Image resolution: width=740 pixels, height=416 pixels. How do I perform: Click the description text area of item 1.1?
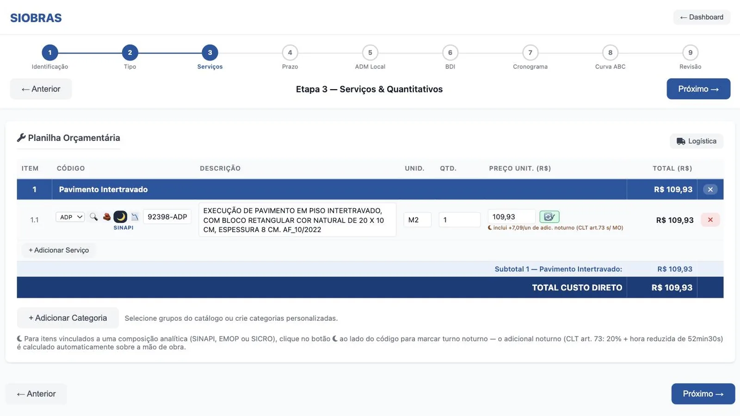click(x=297, y=220)
